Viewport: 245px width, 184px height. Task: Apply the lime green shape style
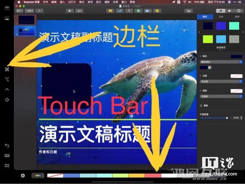click(208, 39)
